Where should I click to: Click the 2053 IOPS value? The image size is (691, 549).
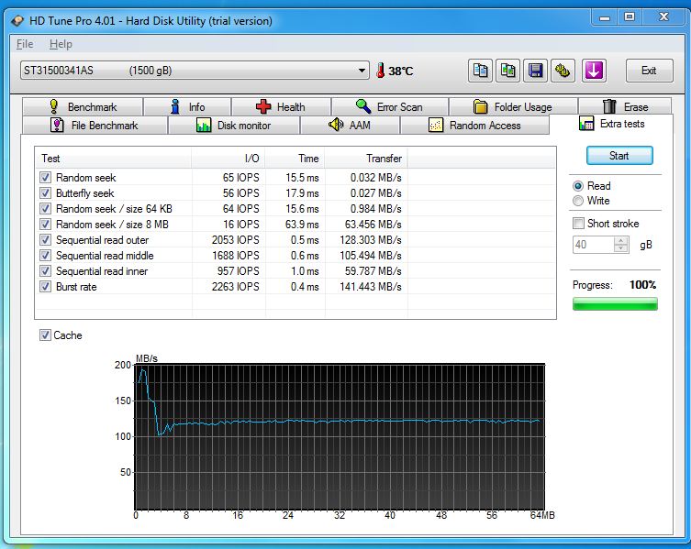pos(235,240)
